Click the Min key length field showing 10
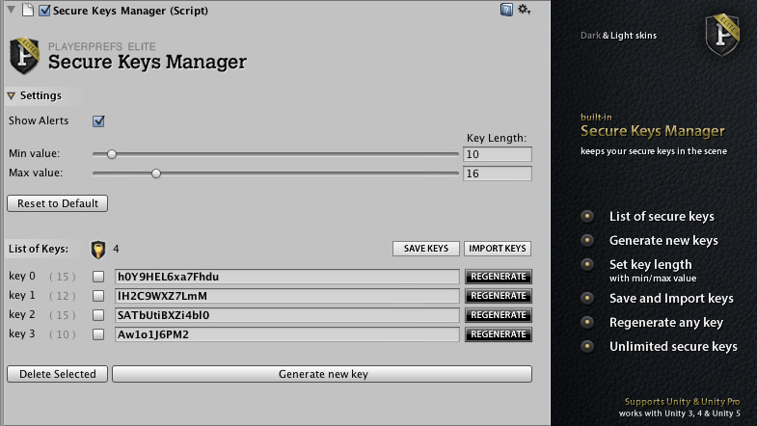 [498, 154]
